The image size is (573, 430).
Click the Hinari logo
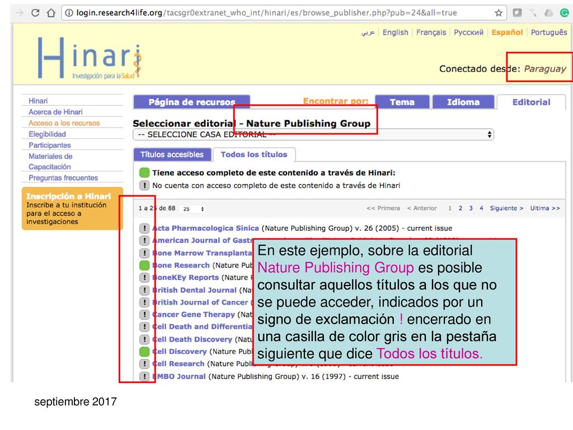90,58
